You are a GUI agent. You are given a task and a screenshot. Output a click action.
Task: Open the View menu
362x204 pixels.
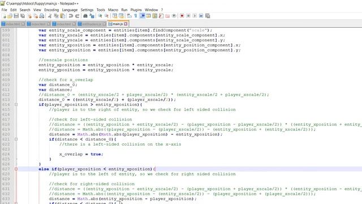click(37, 10)
